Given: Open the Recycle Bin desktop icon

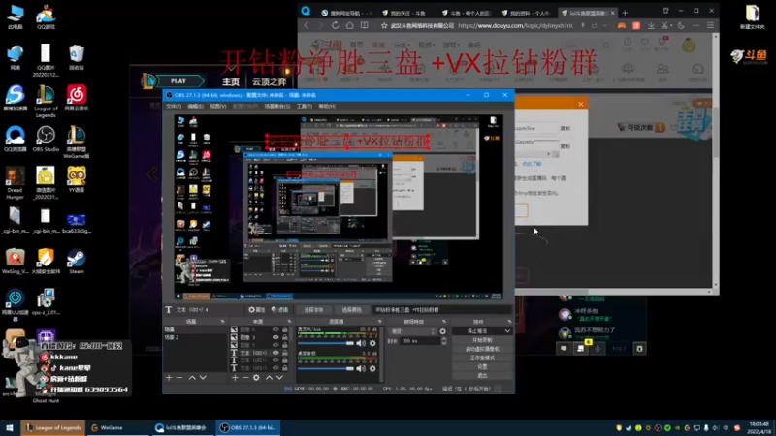Looking at the screenshot, I should point(77,57).
